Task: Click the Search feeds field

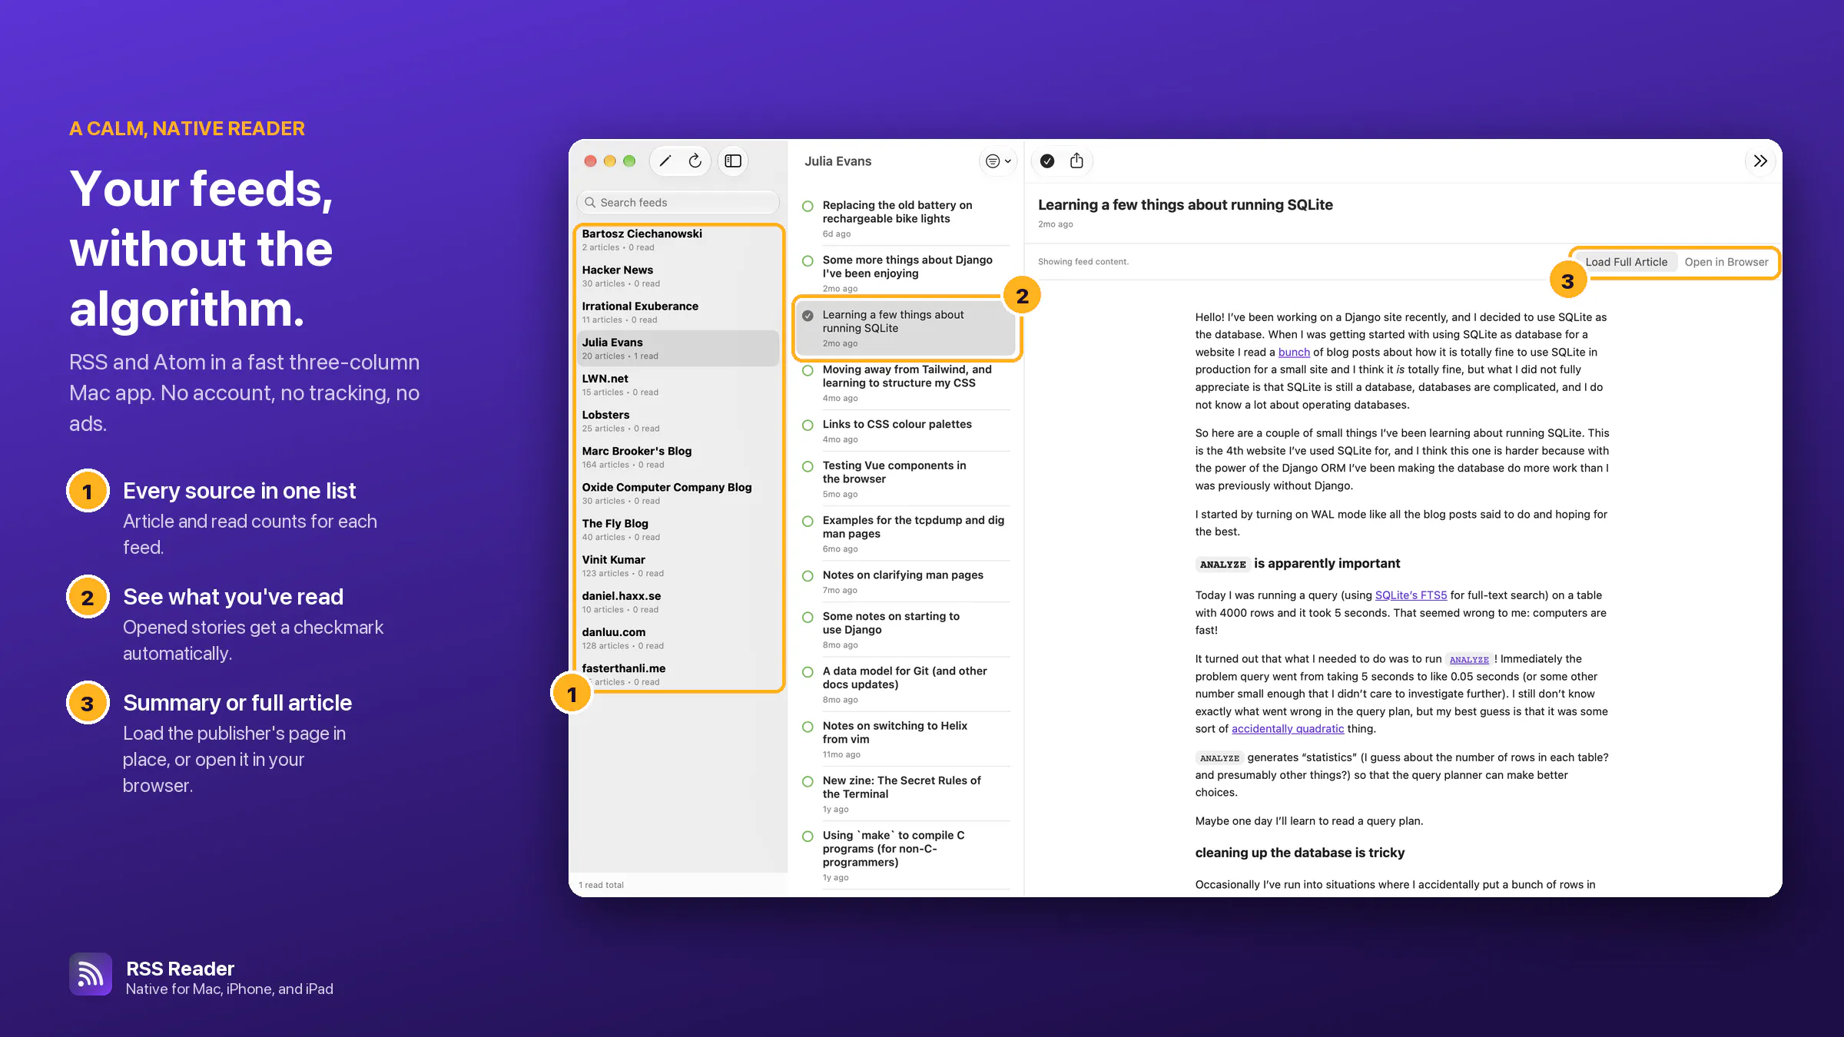Action: tap(678, 203)
